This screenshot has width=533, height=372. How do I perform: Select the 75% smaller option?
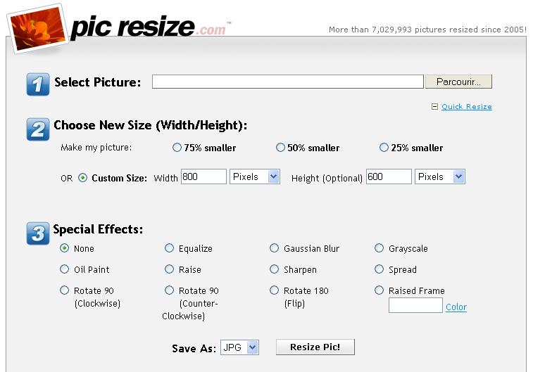pyautogui.click(x=177, y=148)
